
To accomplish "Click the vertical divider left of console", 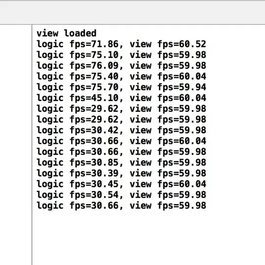I will [x=32, y=145].
